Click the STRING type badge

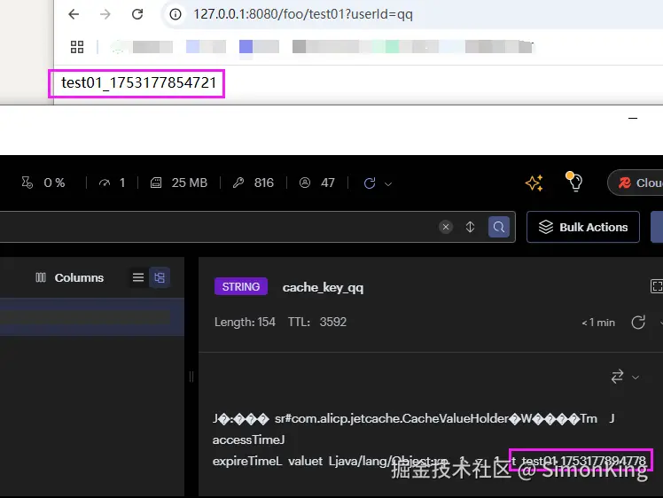click(241, 286)
